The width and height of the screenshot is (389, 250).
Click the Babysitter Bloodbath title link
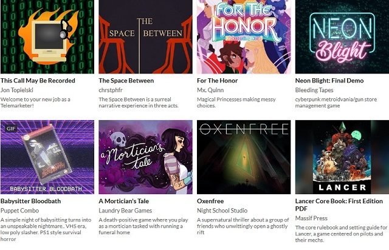point(30,201)
